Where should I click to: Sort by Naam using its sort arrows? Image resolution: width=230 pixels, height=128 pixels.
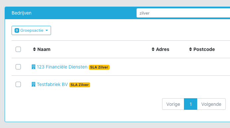(34, 49)
